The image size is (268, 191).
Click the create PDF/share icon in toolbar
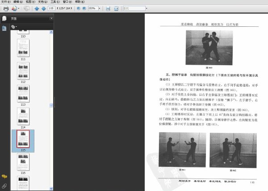point(14,8)
